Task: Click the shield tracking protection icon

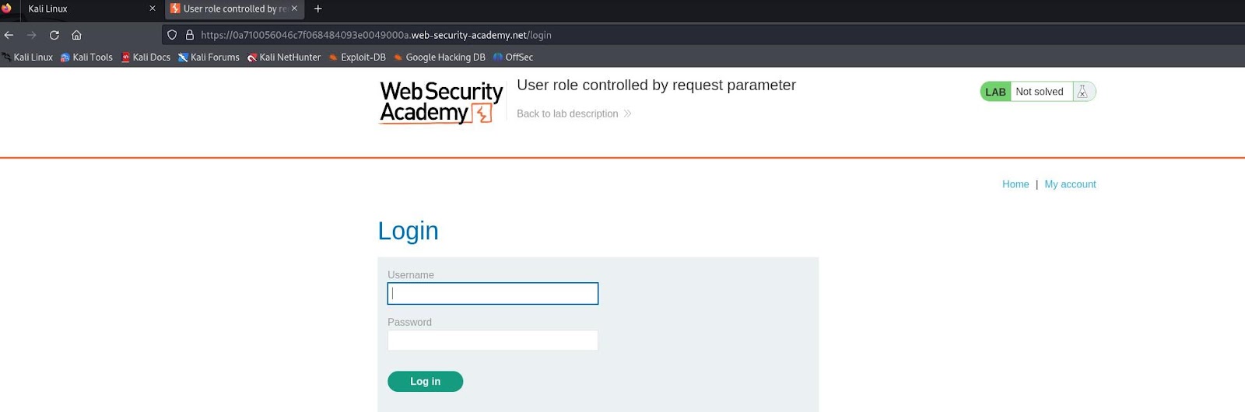Action: [173, 35]
